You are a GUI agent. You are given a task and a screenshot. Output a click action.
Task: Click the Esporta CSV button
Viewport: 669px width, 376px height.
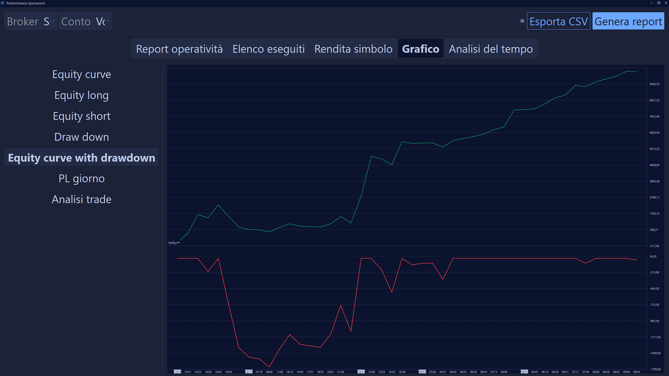point(558,21)
